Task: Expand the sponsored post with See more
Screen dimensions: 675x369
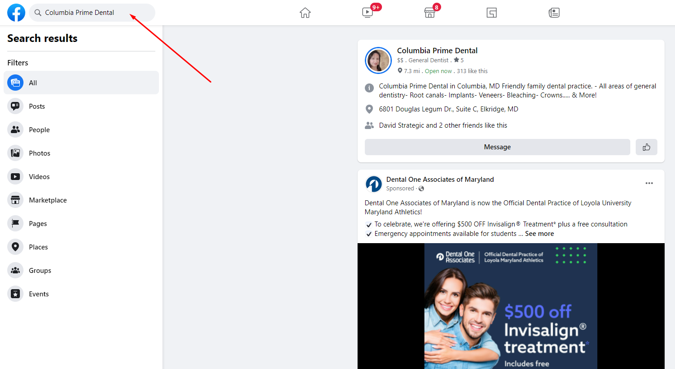Action: coord(539,234)
